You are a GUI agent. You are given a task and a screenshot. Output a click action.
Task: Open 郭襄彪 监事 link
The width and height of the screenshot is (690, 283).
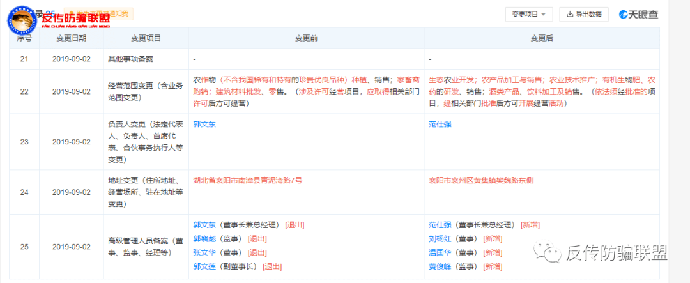[x=204, y=239]
